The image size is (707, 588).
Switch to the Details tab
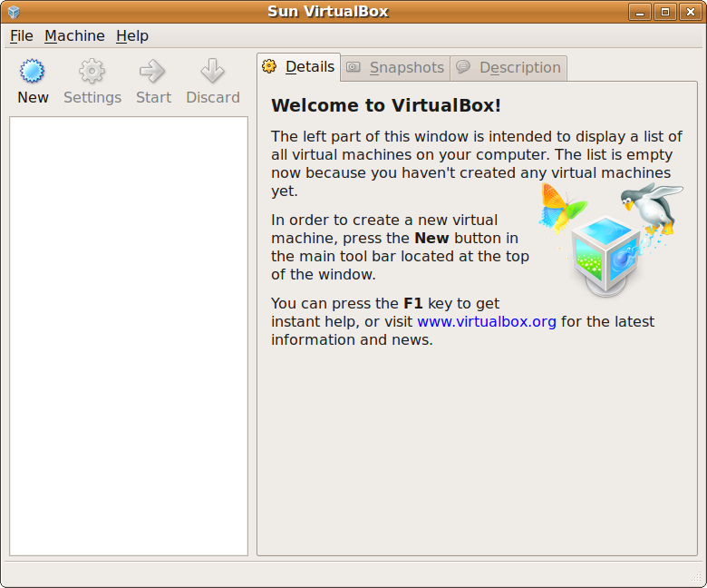(298, 67)
